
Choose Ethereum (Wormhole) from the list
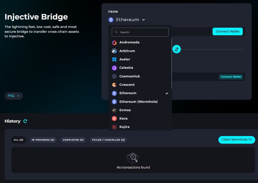pyautogui.click(x=138, y=102)
